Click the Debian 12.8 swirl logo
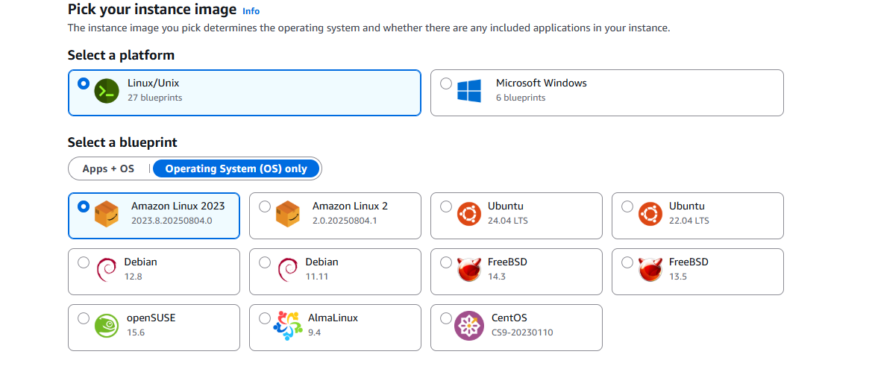The image size is (872, 369). [x=106, y=270]
